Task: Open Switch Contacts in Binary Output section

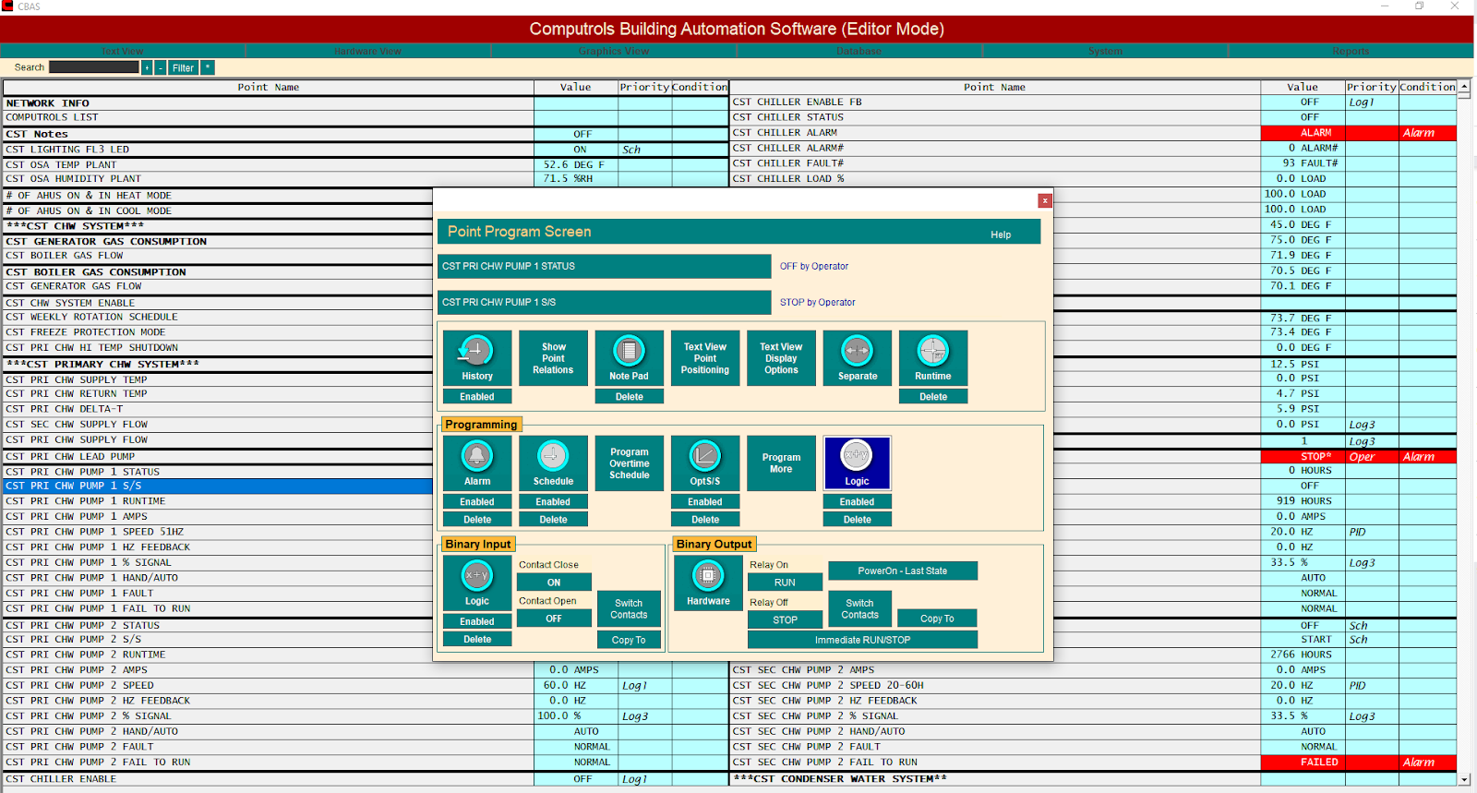Action: pyautogui.click(x=859, y=608)
